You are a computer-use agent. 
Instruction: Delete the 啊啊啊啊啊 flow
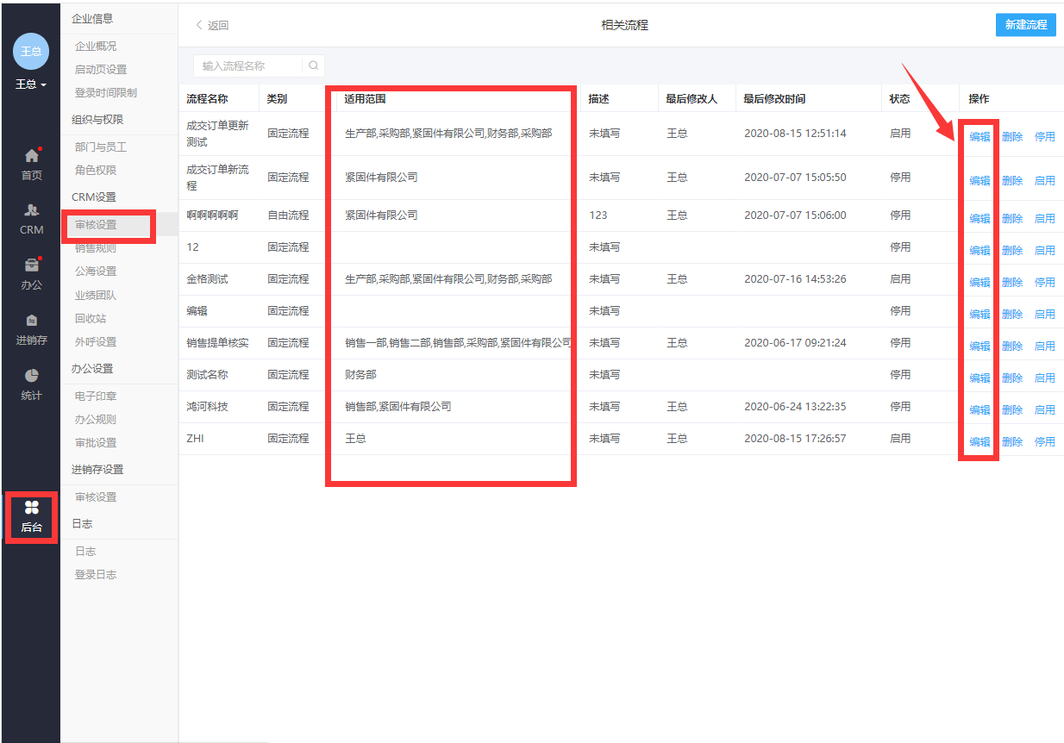[1012, 219]
